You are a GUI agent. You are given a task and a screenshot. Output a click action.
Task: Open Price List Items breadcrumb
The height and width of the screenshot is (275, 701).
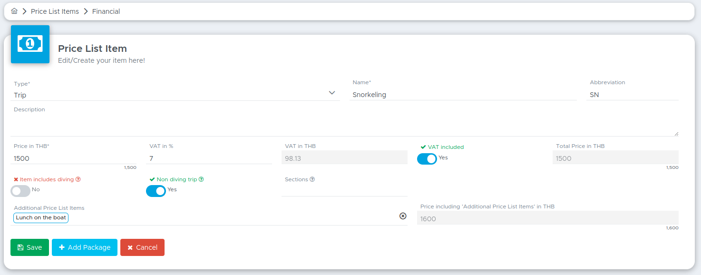[55, 11]
